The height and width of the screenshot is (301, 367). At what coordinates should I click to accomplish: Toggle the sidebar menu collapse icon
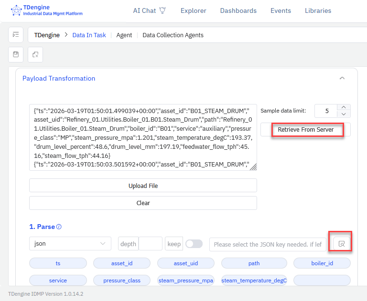(x=16, y=35)
